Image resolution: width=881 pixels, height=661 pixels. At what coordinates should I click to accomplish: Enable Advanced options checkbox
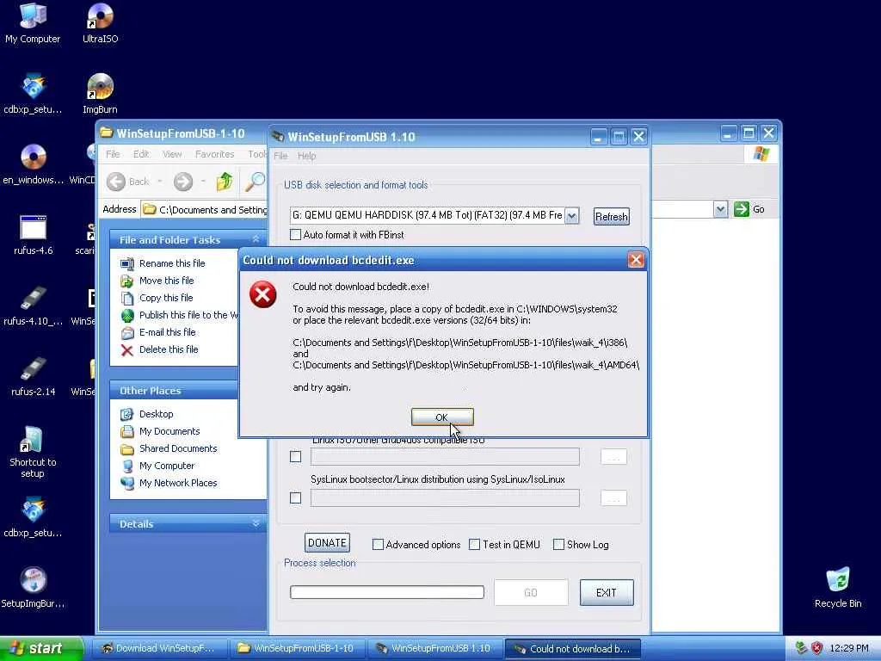[379, 545]
